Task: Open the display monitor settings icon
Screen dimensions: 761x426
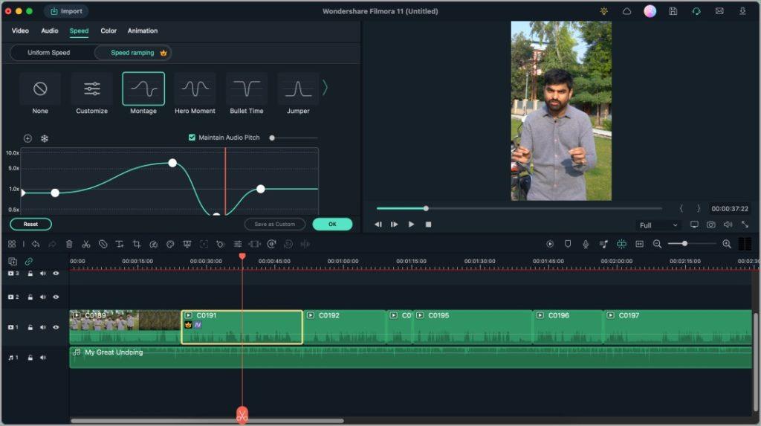Action: [x=695, y=225]
